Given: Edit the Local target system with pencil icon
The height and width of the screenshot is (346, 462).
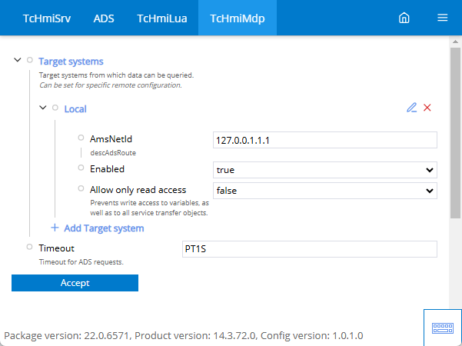Looking at the screenshot, I should (x=411, y=108).
